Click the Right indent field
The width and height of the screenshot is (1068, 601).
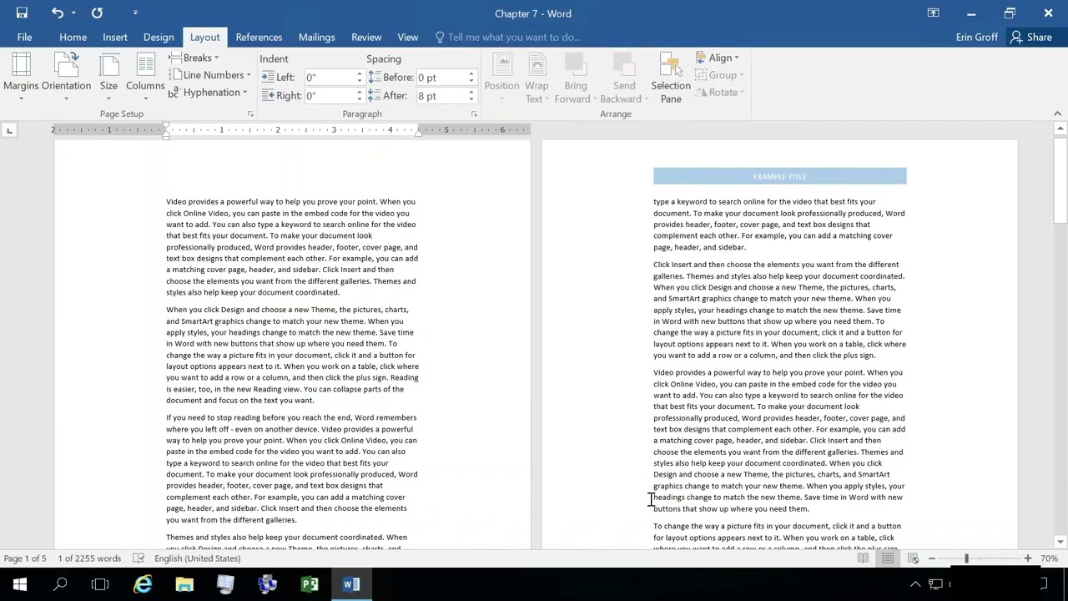[331, 96]
